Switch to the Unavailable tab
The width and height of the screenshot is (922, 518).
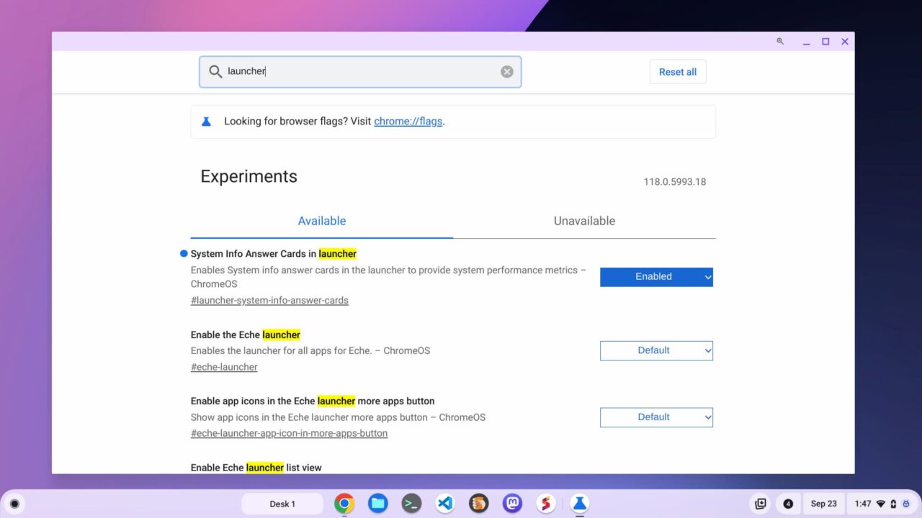(584, 221)
